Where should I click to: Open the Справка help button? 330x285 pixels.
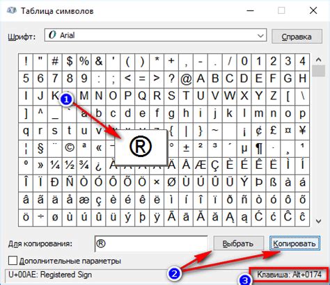point(297,36)
